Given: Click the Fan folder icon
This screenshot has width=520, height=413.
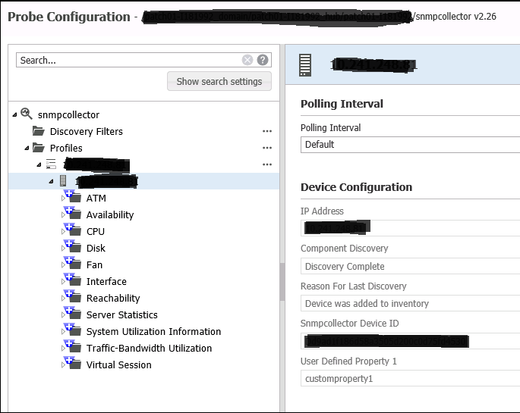Looking at the screenshot, I should [x=74, y=264].
